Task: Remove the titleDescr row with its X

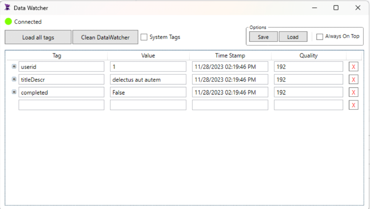Action: 353,80
